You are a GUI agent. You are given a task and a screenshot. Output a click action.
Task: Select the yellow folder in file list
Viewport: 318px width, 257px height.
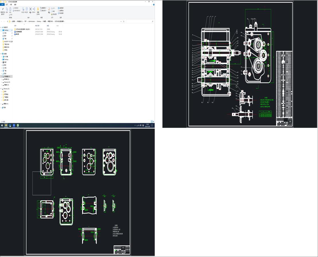tap(23, 29)
